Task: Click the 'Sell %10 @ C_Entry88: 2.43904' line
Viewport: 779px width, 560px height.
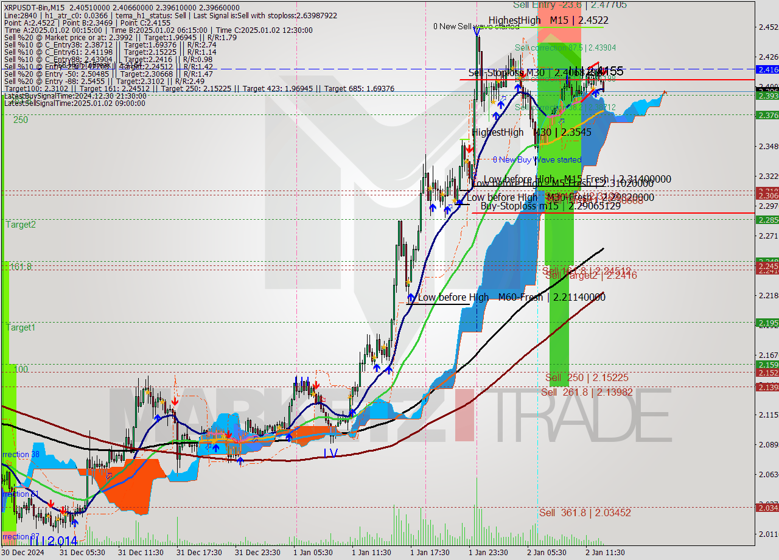Action: click(x=108, y=59)
